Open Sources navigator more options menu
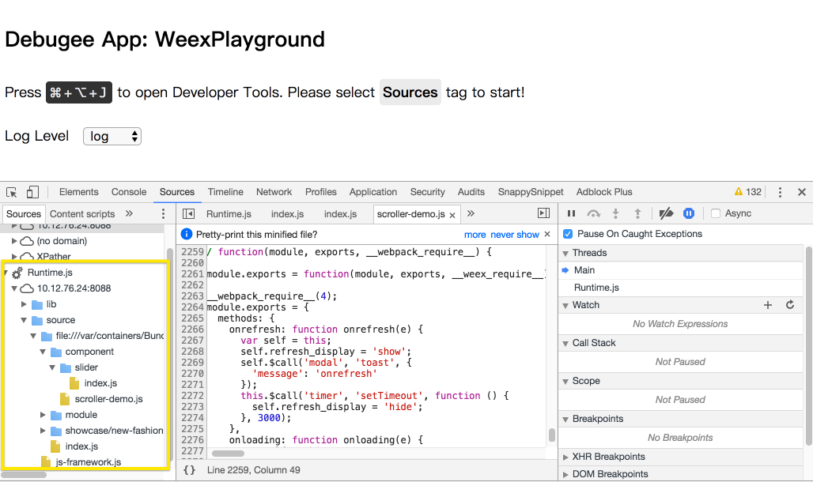813x482 pixels. pyautogui.click(x=163, y=213)
